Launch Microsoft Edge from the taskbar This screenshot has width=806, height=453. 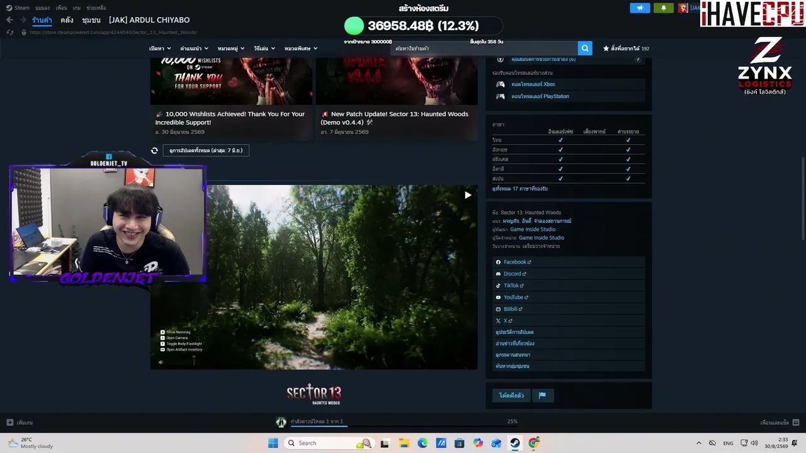pos(423,443)
